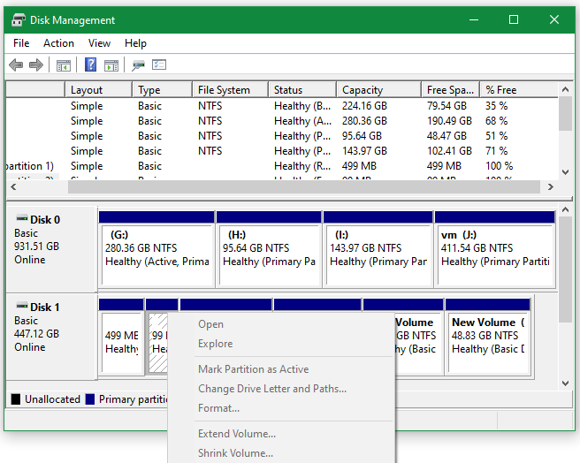
Task: Select the (G:) 280.36 GB partition block
Action: 156,249
